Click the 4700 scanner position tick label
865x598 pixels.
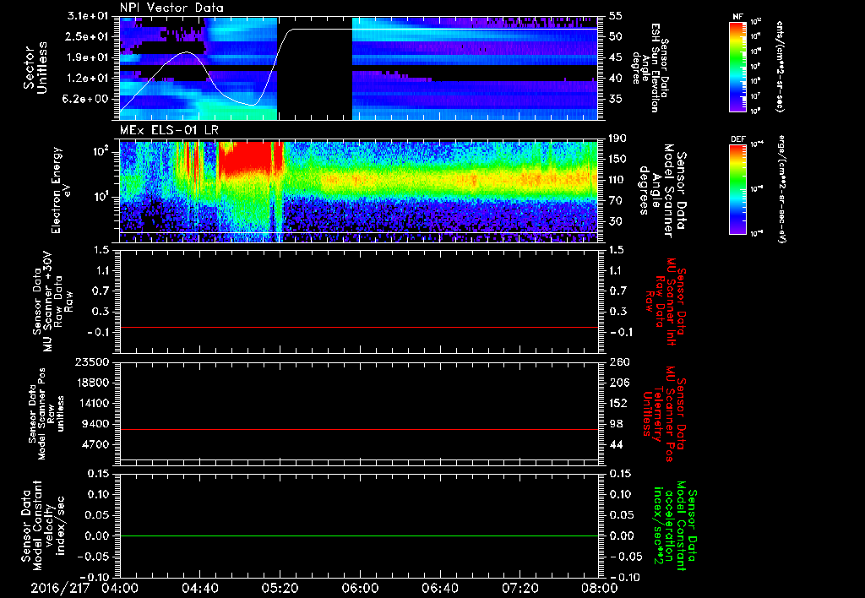coord(96,444)
